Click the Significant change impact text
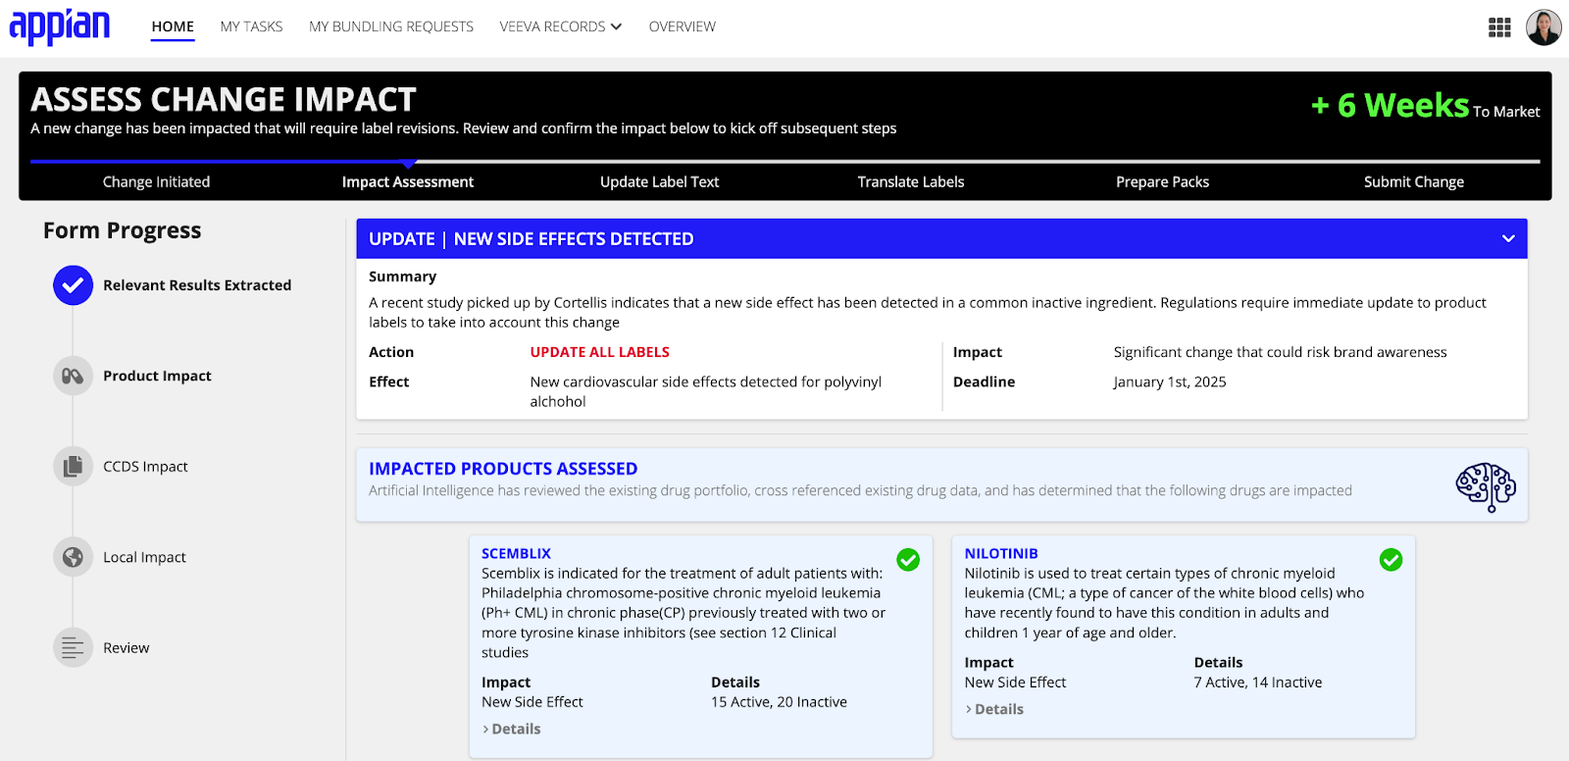Screen dimensions: 1569x761 (x=1281, y=352)
